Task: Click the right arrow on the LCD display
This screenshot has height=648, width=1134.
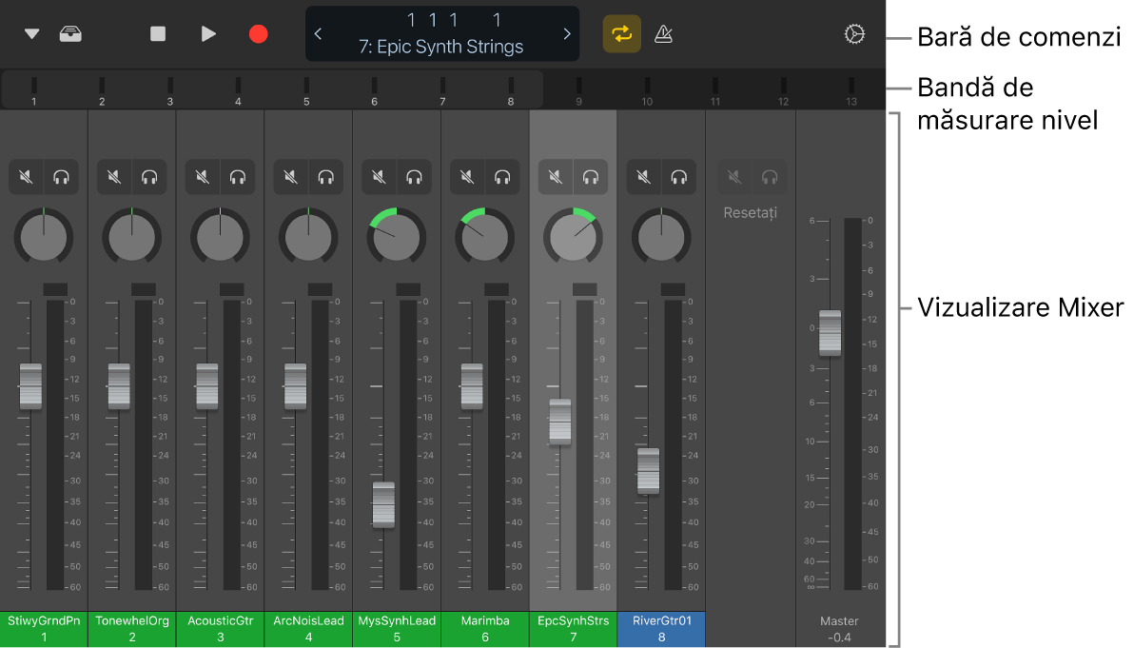Action: tap(567, 33)
